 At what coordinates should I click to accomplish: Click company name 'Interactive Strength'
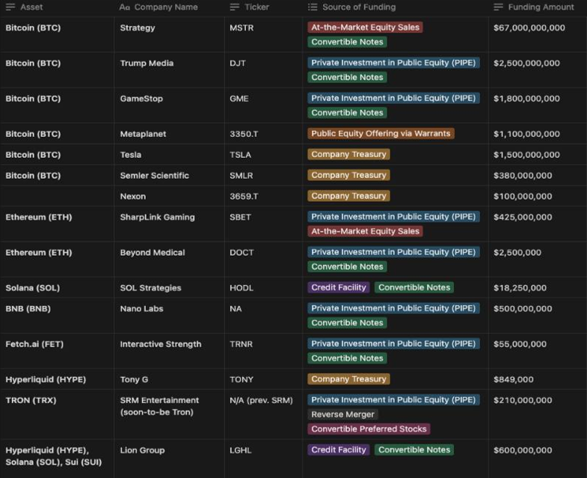(x=161, y=344)
